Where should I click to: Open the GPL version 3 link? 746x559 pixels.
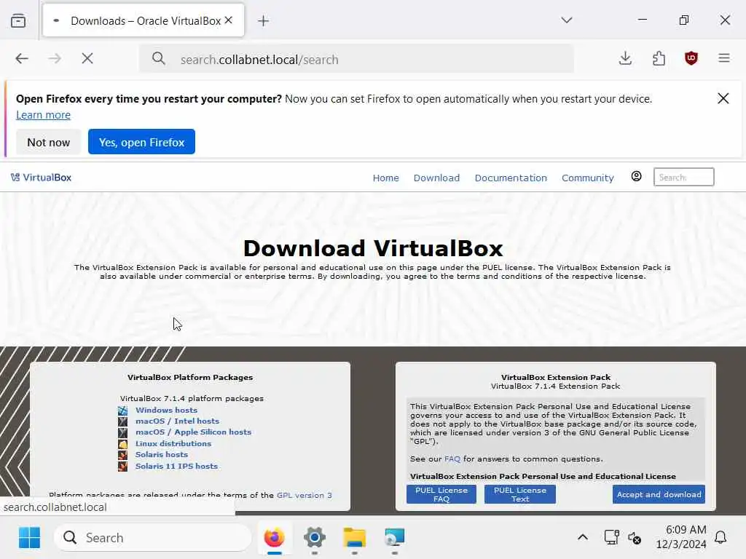(x=304, y=495)
